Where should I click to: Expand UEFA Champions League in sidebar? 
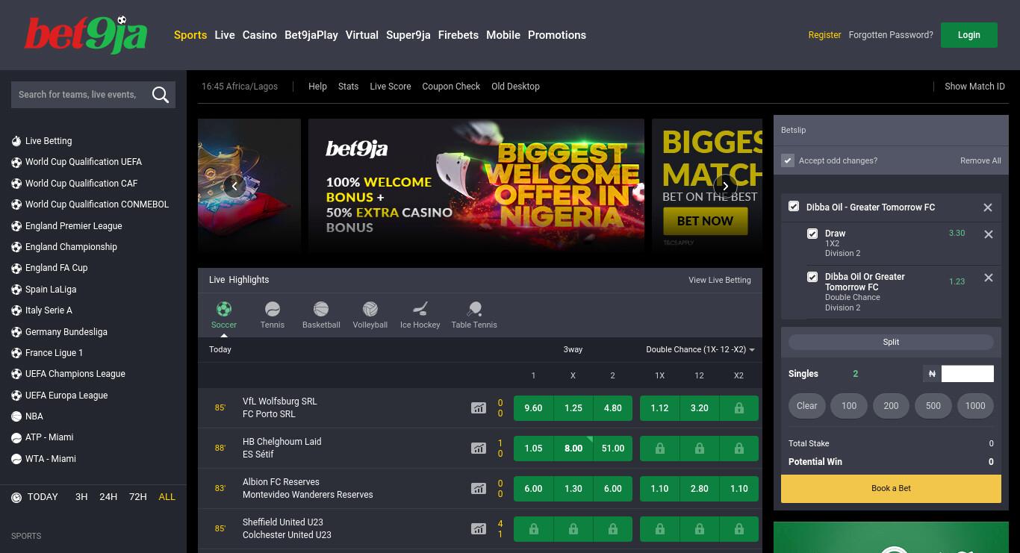pos(75,374)
